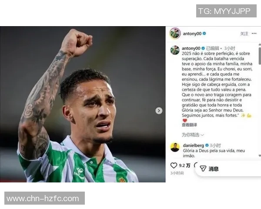The image size is (261, 209).
Task: Advance to next photo with carousel arrow
Action: pos(159,111)
